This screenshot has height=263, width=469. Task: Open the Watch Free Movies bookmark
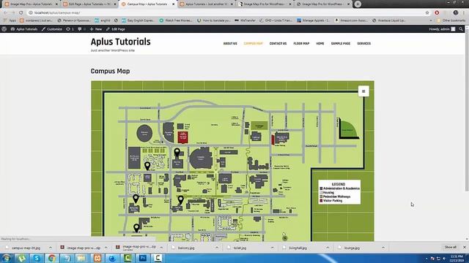click(176, 20)
